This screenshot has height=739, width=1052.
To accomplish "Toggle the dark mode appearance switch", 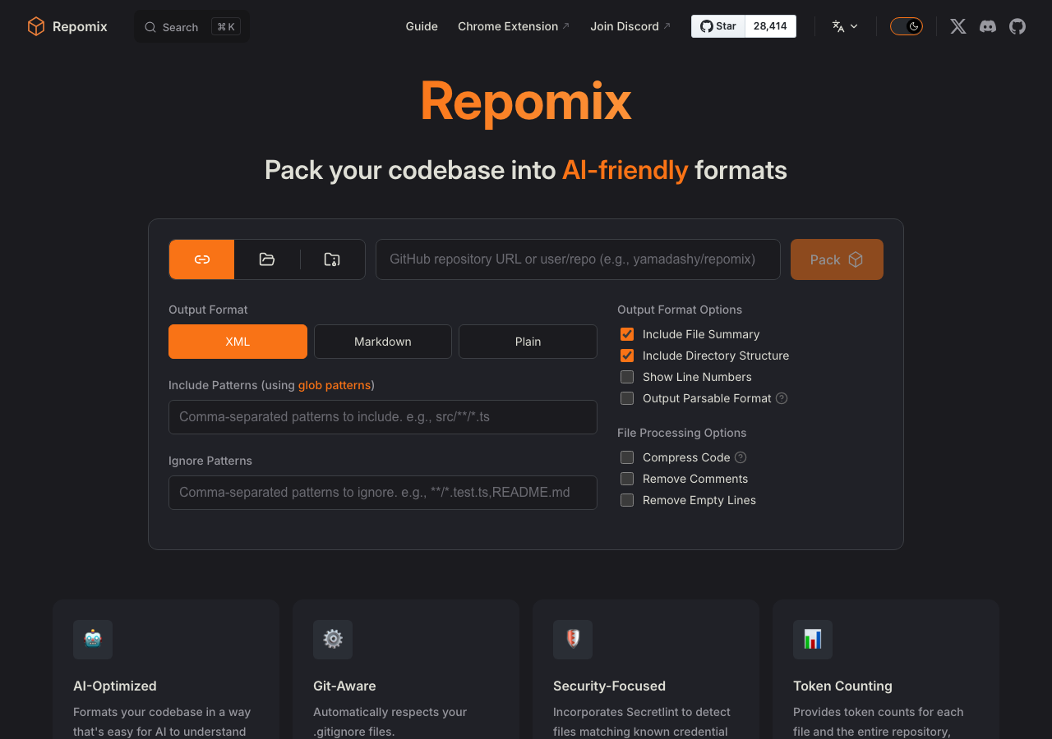I will coord(907,26).
